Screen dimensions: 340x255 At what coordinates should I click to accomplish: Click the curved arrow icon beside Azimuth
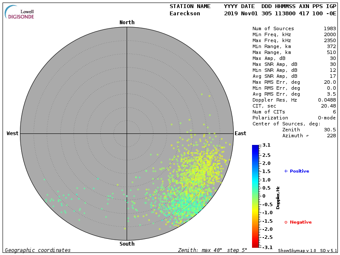pyautogui.click(x=307, y=136)
